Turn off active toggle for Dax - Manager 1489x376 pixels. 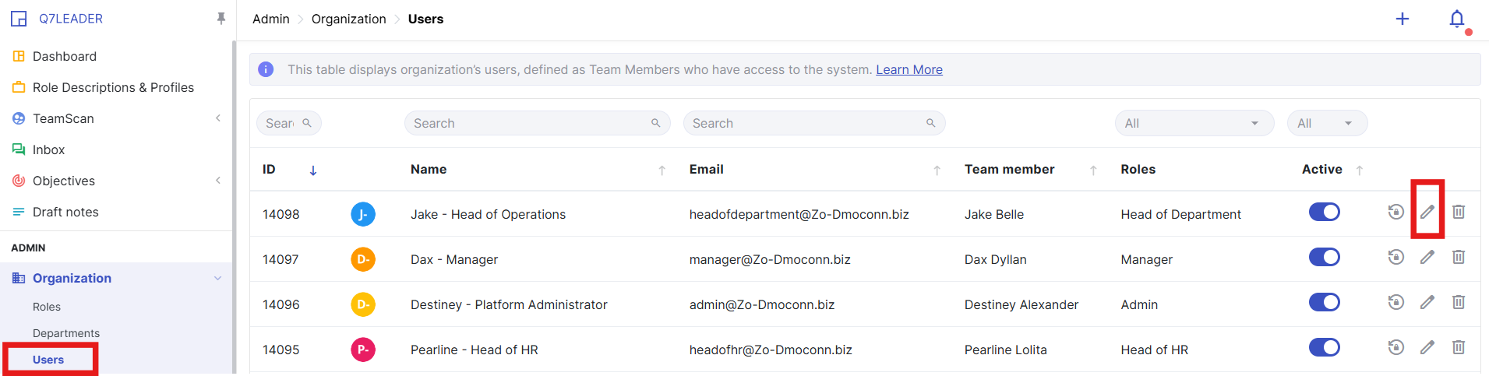pyautogui.click(x=1324, y=257)
